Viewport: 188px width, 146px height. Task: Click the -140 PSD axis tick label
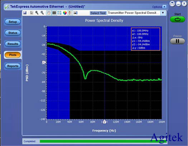tap(43, 119)
